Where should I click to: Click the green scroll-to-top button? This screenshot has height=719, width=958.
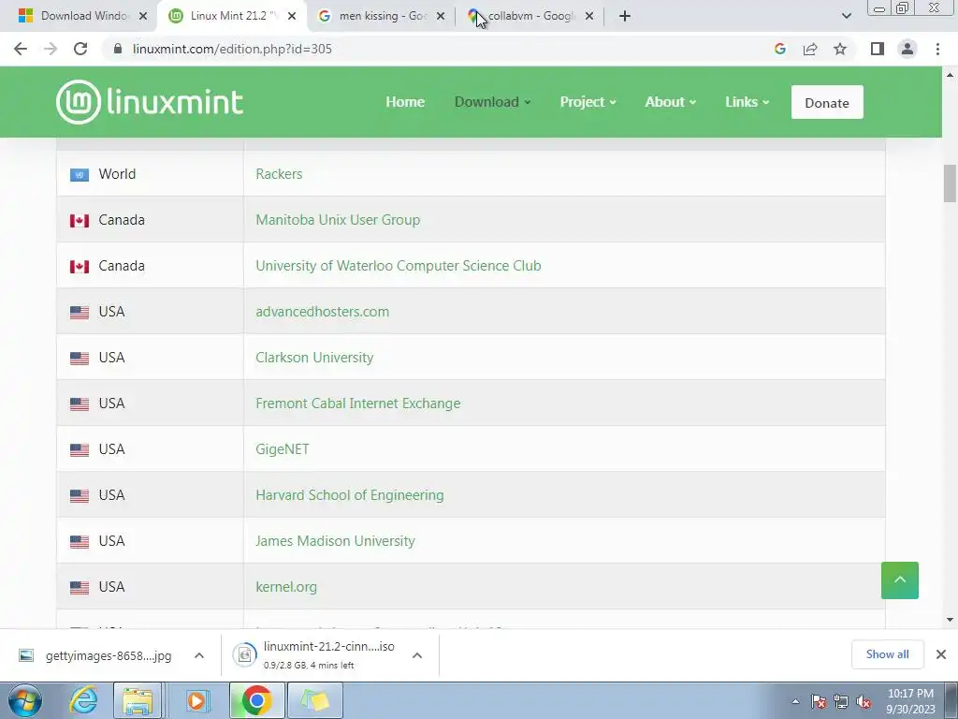tap(899, 580)
